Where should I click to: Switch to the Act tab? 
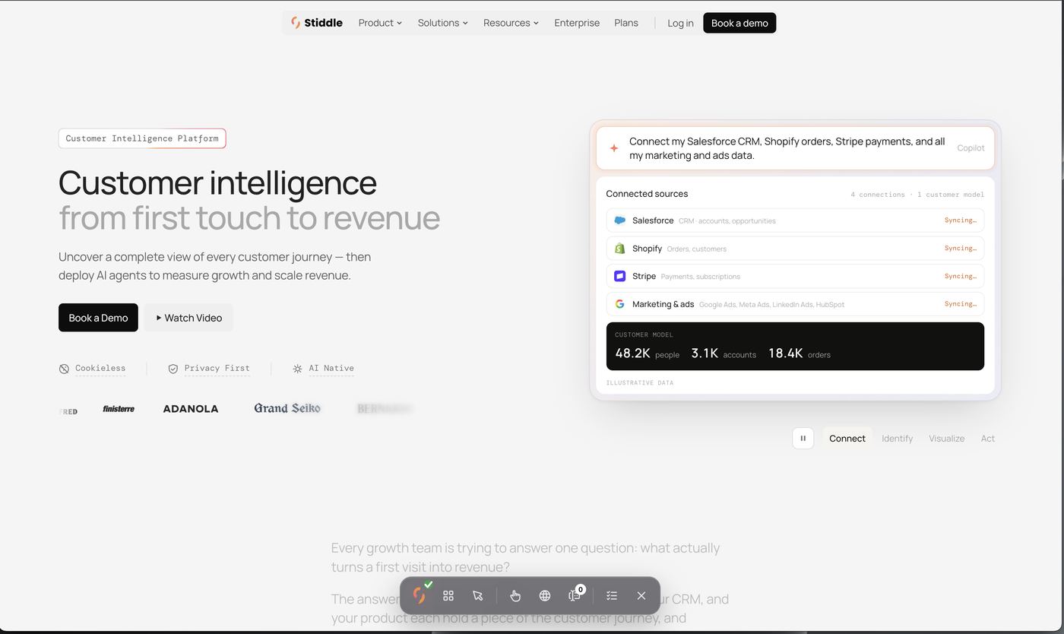coord(987,439)
